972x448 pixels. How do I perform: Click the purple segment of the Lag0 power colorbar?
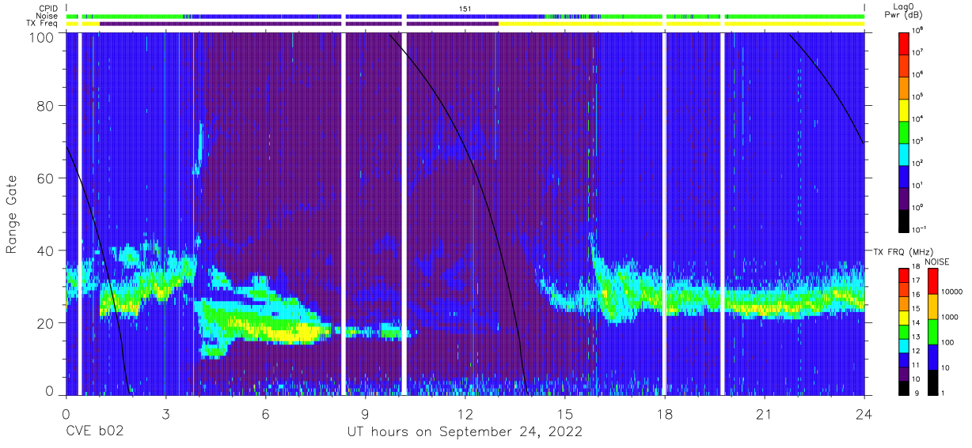point(904,198)
